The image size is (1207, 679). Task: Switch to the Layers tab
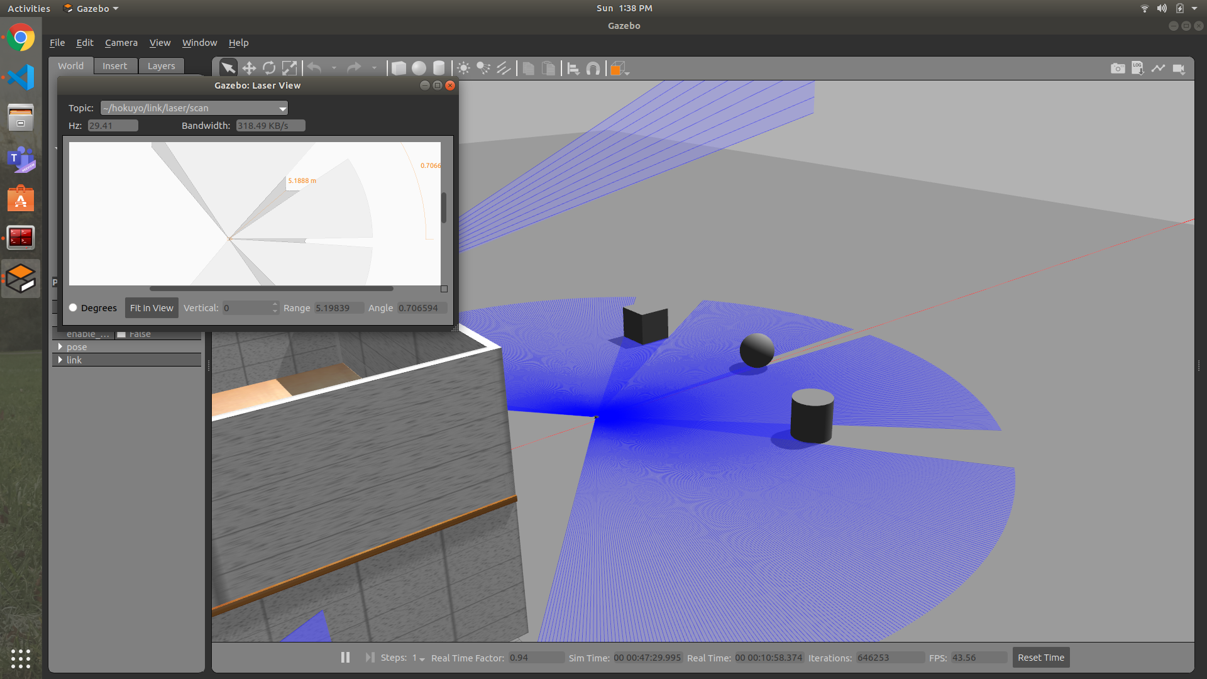pos(162,66)
